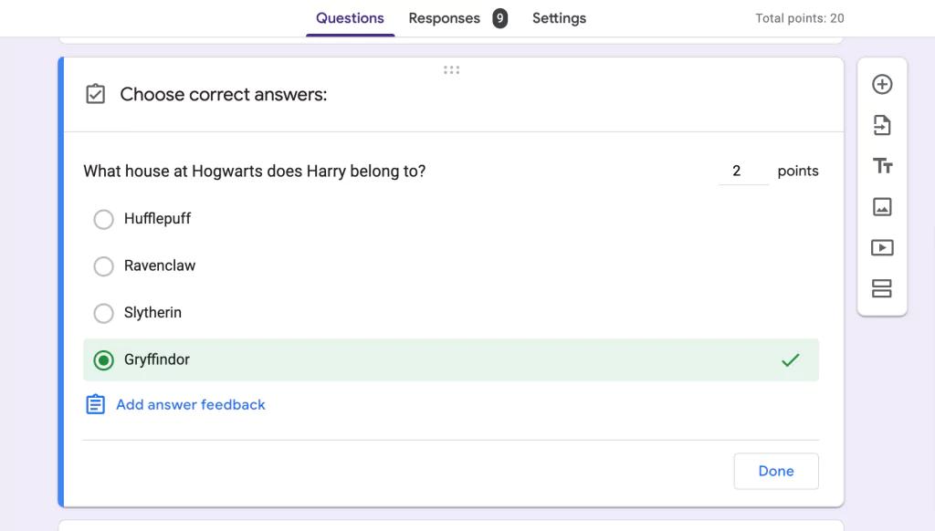Select the Hufflepuff answer option
This screenshot has height=531, width=935.
(x=103, y=219)
